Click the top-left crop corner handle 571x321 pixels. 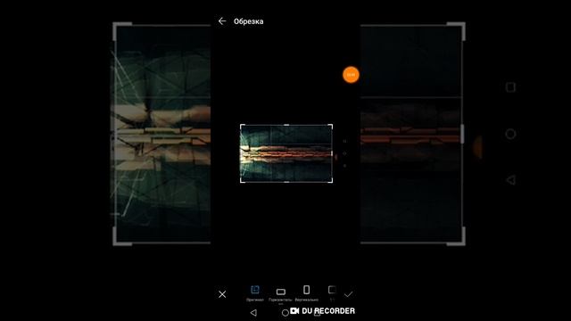[x=242, y=127]
